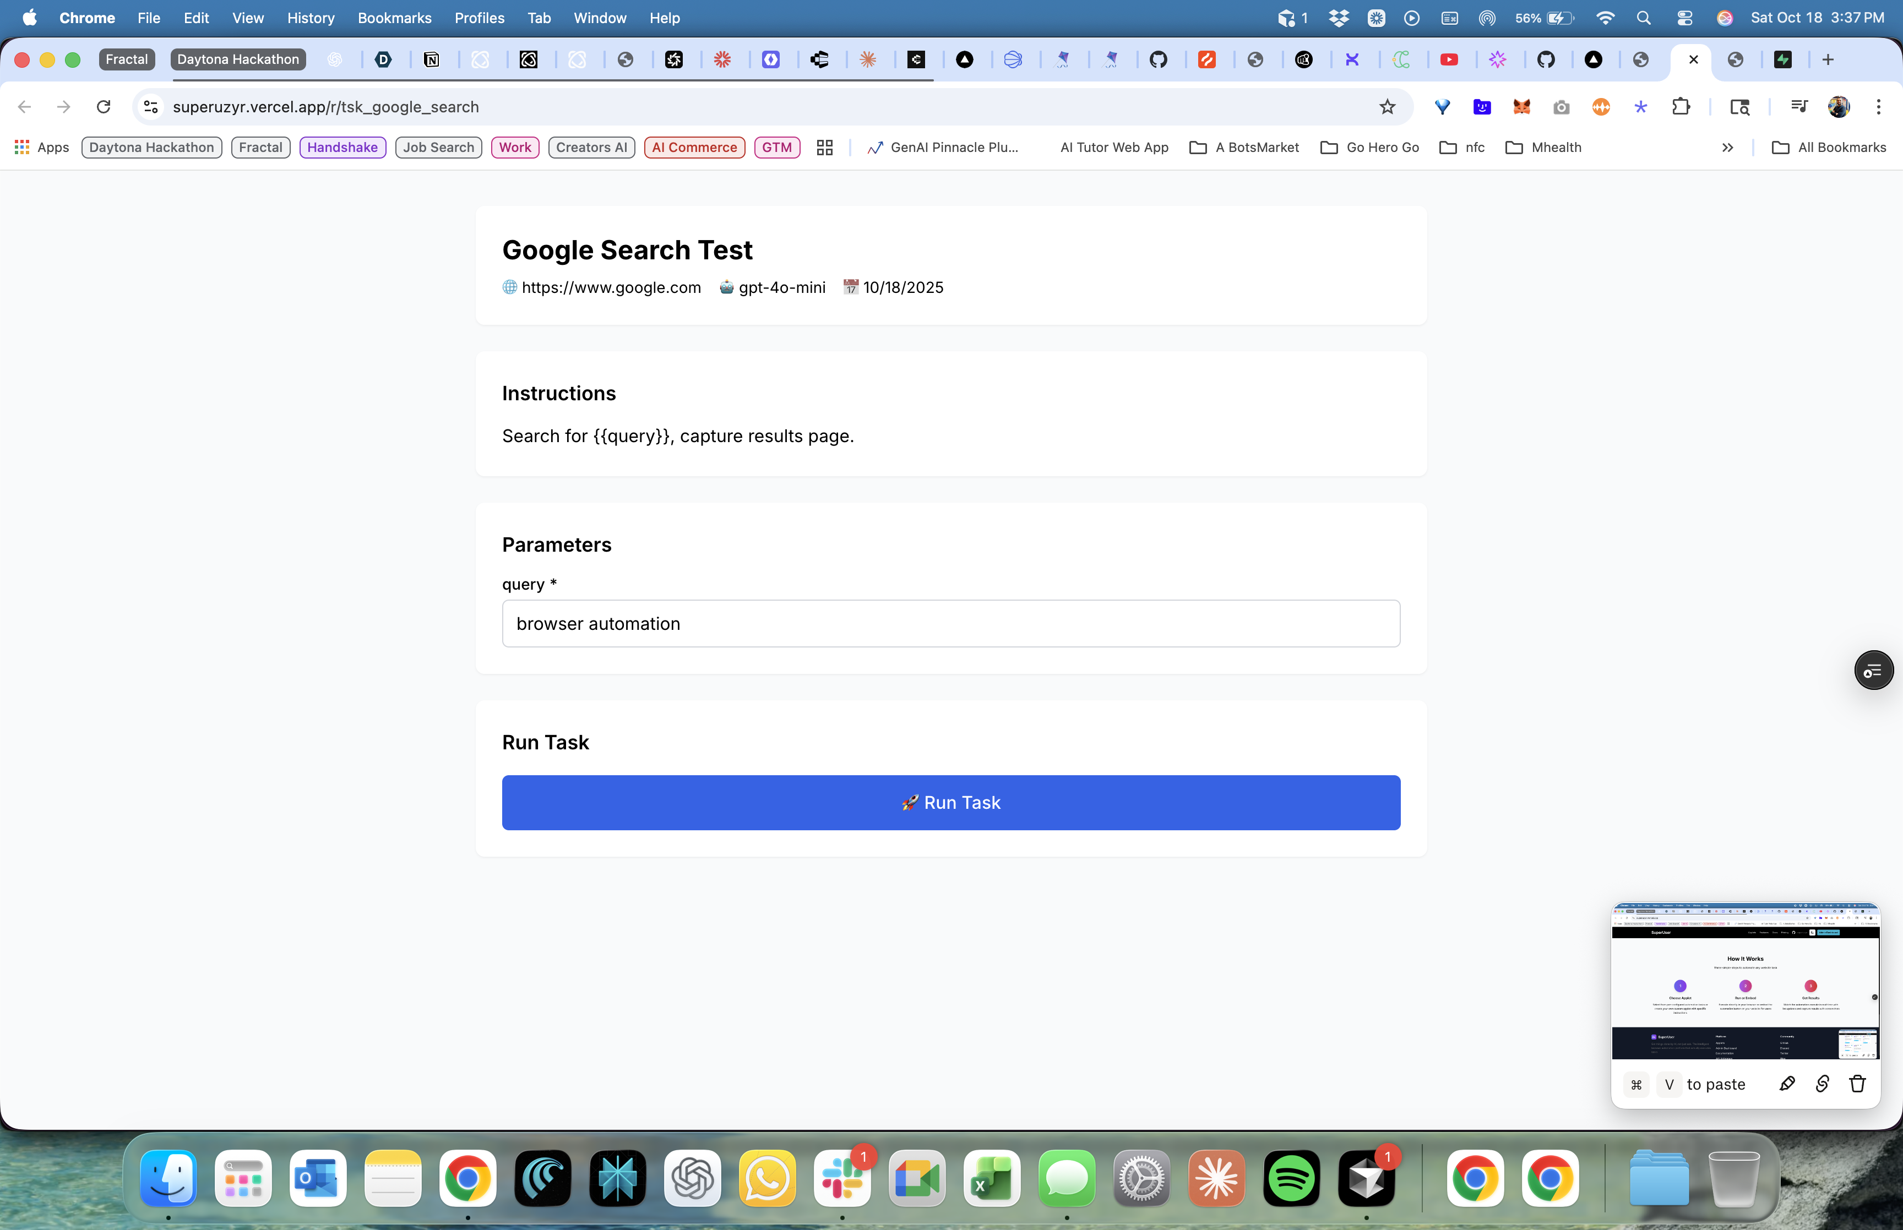Image resolution: width=1903 pixels, height=1230 pixels.
Task: Reload the current page
Action: click(103, 107)
